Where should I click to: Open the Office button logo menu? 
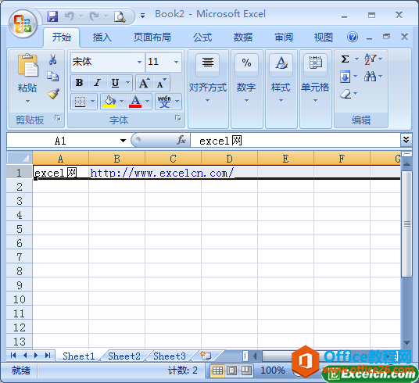coord(23,24)
